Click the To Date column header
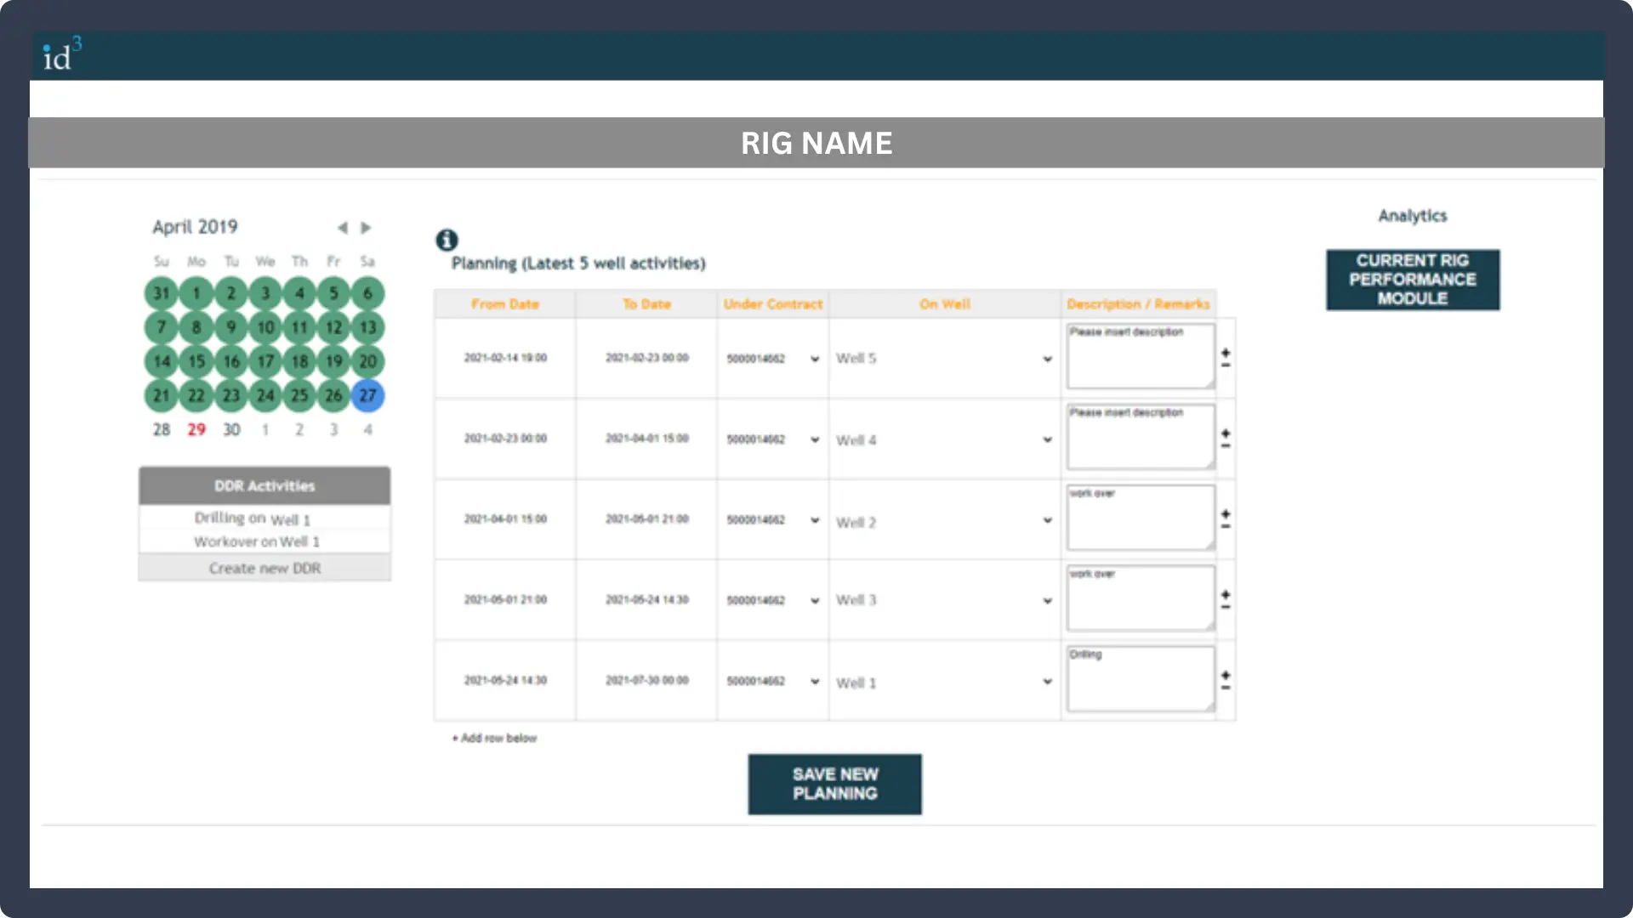1633x918 pixels. [646, 304]
